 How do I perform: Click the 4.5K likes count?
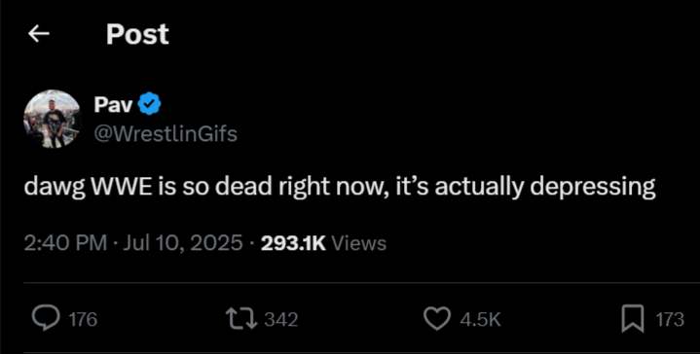(480, 319)
